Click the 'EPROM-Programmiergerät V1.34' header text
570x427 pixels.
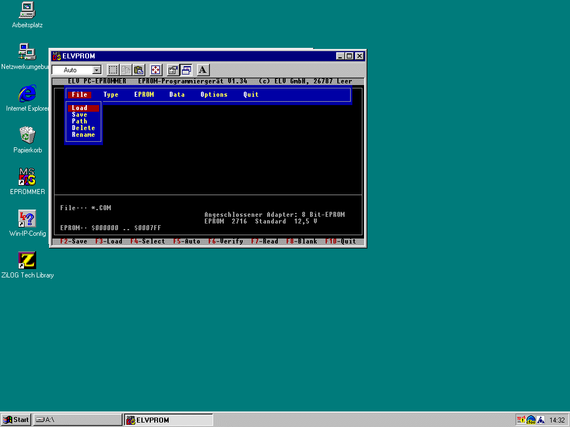click(x=193, y=81)
